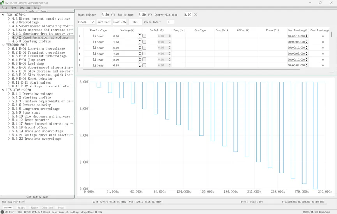Viewport: 337px width, 214px height.
Task: Expand the 5.4.6 Reverse polarity node
Action: [x=9, y=105]
